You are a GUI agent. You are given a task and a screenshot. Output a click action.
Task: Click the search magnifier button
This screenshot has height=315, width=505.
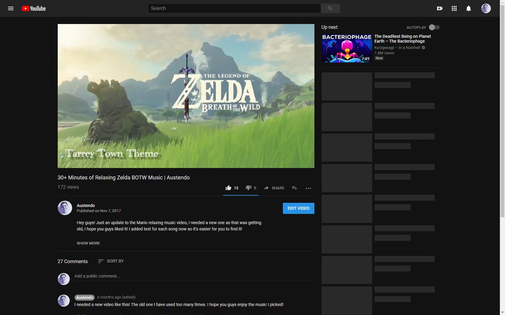tap(330, 8)
